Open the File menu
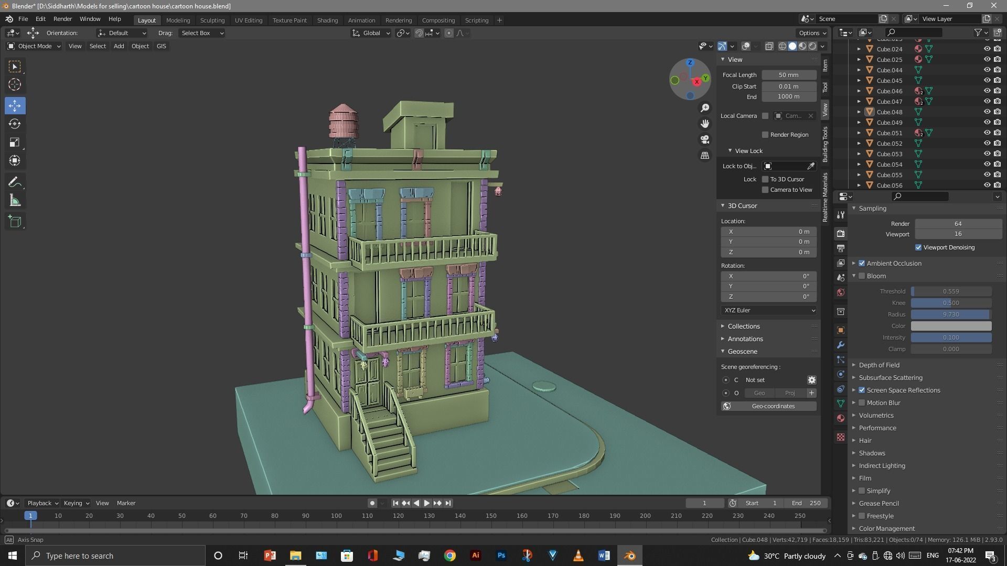 (x=23, y=19)
